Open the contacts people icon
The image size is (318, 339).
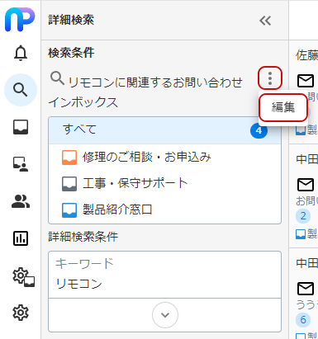click(x=21, y=201)
